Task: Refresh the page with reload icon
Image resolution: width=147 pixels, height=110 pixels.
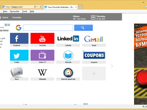Action: (x=41, y=7)
